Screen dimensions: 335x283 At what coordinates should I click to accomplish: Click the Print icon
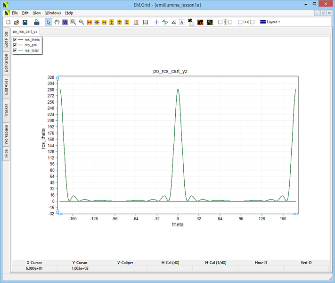[36, 22]
